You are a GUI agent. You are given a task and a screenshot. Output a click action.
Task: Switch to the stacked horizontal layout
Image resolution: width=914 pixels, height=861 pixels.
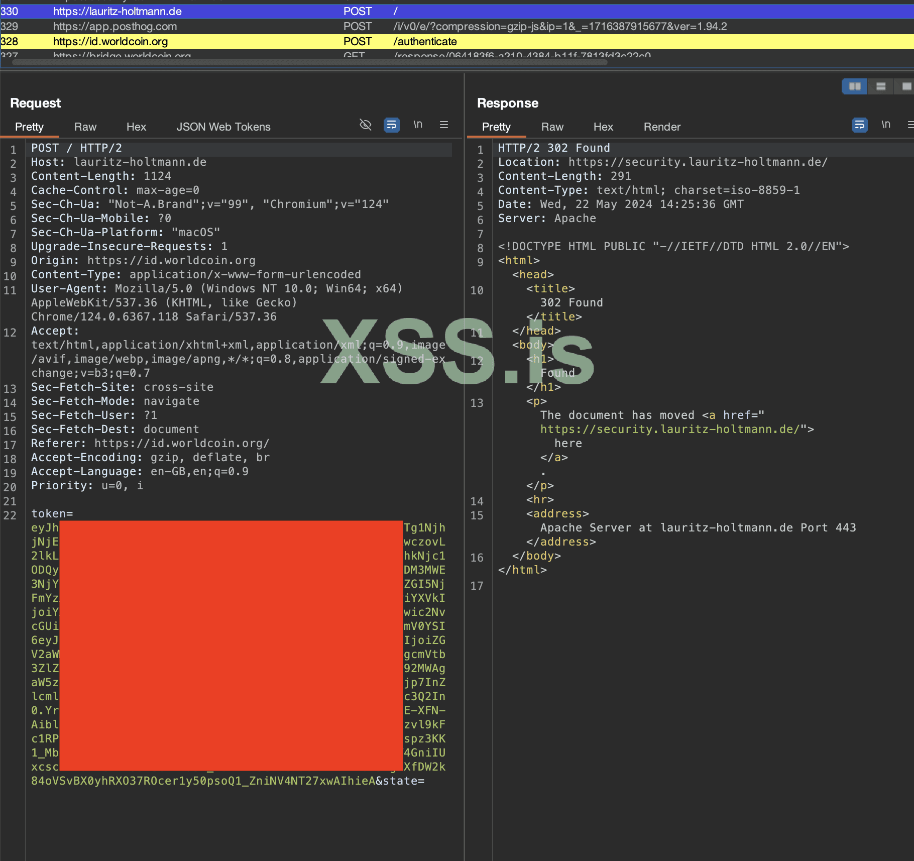880,86
